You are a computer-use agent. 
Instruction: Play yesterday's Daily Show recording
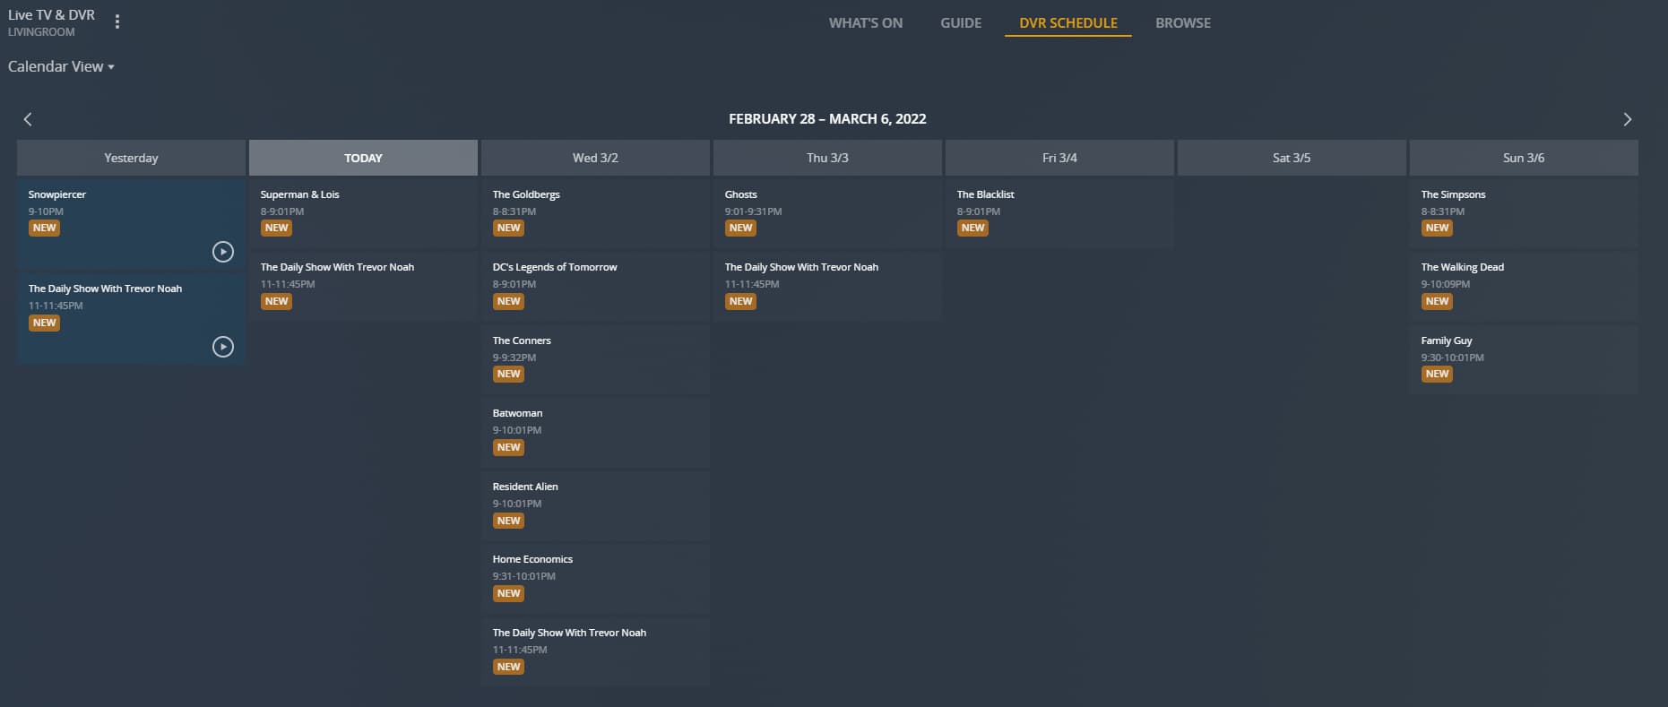223,347
